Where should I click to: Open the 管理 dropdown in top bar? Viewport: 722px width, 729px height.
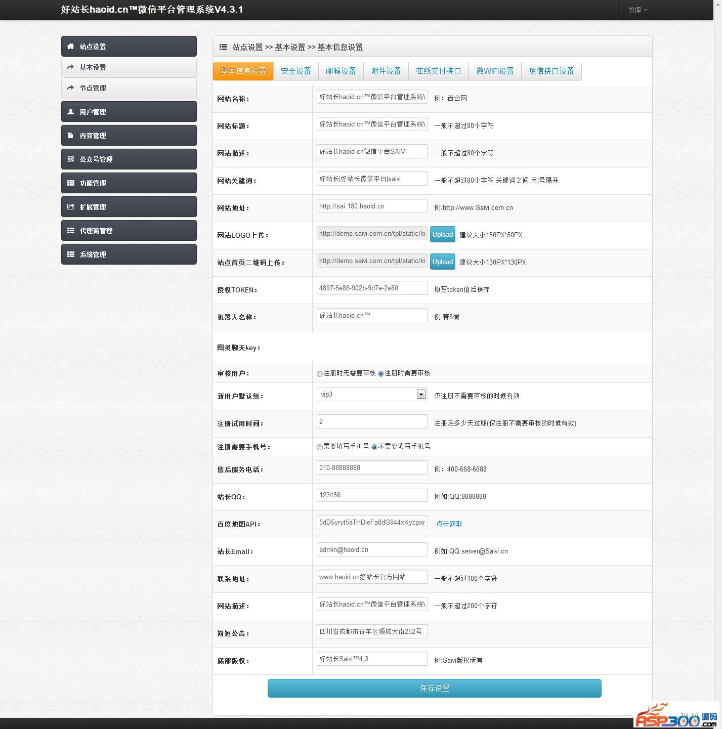tap(638, 10)
